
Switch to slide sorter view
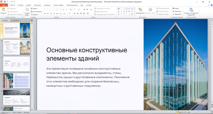click(180, 112)
